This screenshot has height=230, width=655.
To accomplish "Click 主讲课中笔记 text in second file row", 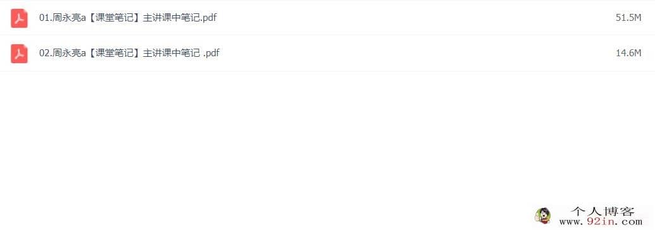I will click(171, 54).
